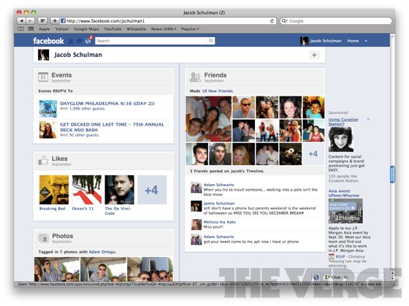Open Adam Schwartz link above insult post
The image size is (409, 306).
(x=218, y=185)
